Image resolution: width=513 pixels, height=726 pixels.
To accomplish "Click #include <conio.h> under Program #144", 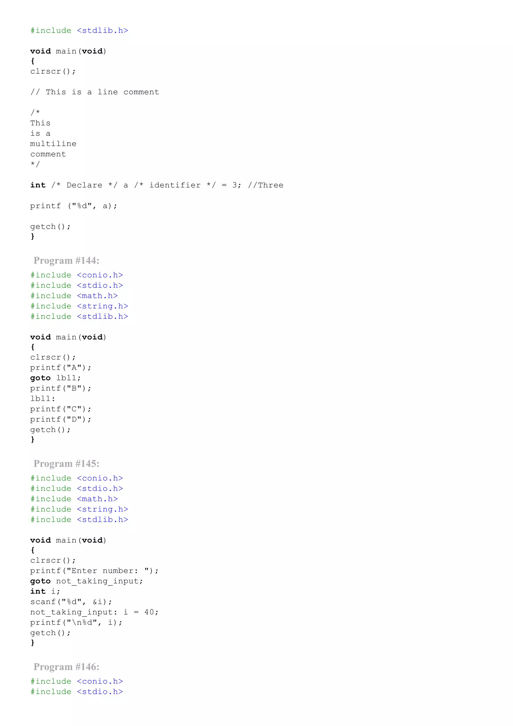I will (x=77, y=275).
